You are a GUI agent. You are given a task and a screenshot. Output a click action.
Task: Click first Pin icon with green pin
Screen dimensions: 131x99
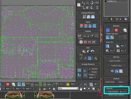point(81,58)
